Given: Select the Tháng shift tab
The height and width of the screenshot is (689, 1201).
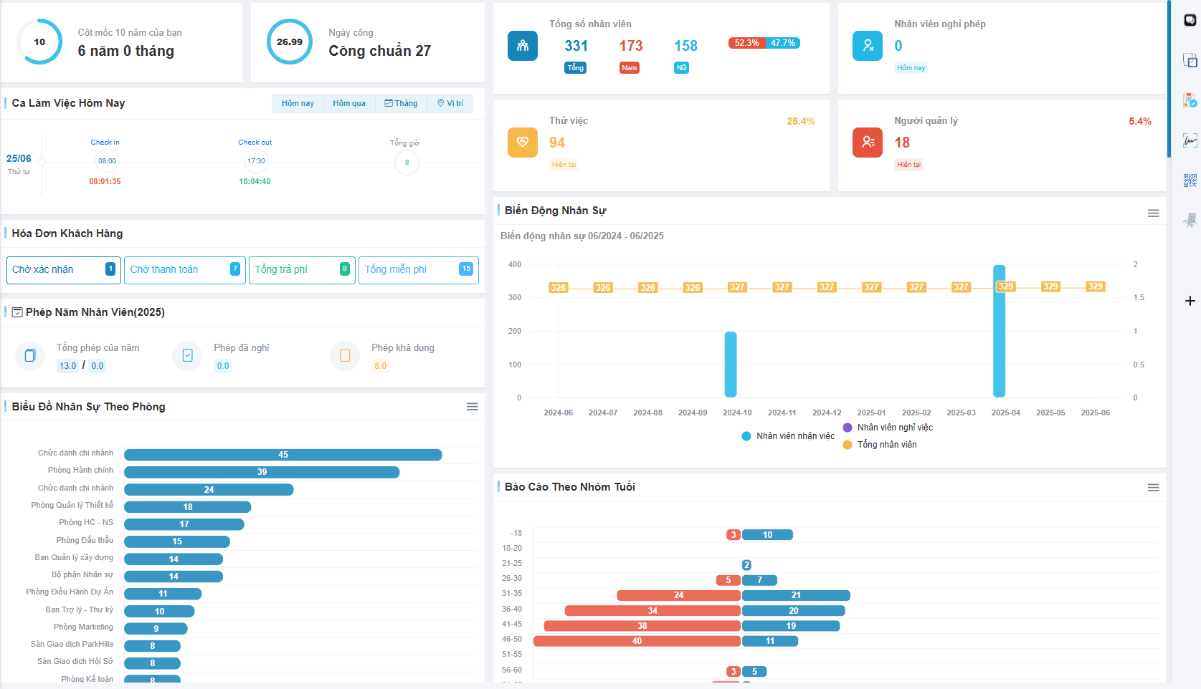Looking at the screenshot, I should (x=401, y=103).
